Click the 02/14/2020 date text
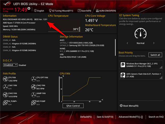 pyautogui.click(x=8, y=9)
